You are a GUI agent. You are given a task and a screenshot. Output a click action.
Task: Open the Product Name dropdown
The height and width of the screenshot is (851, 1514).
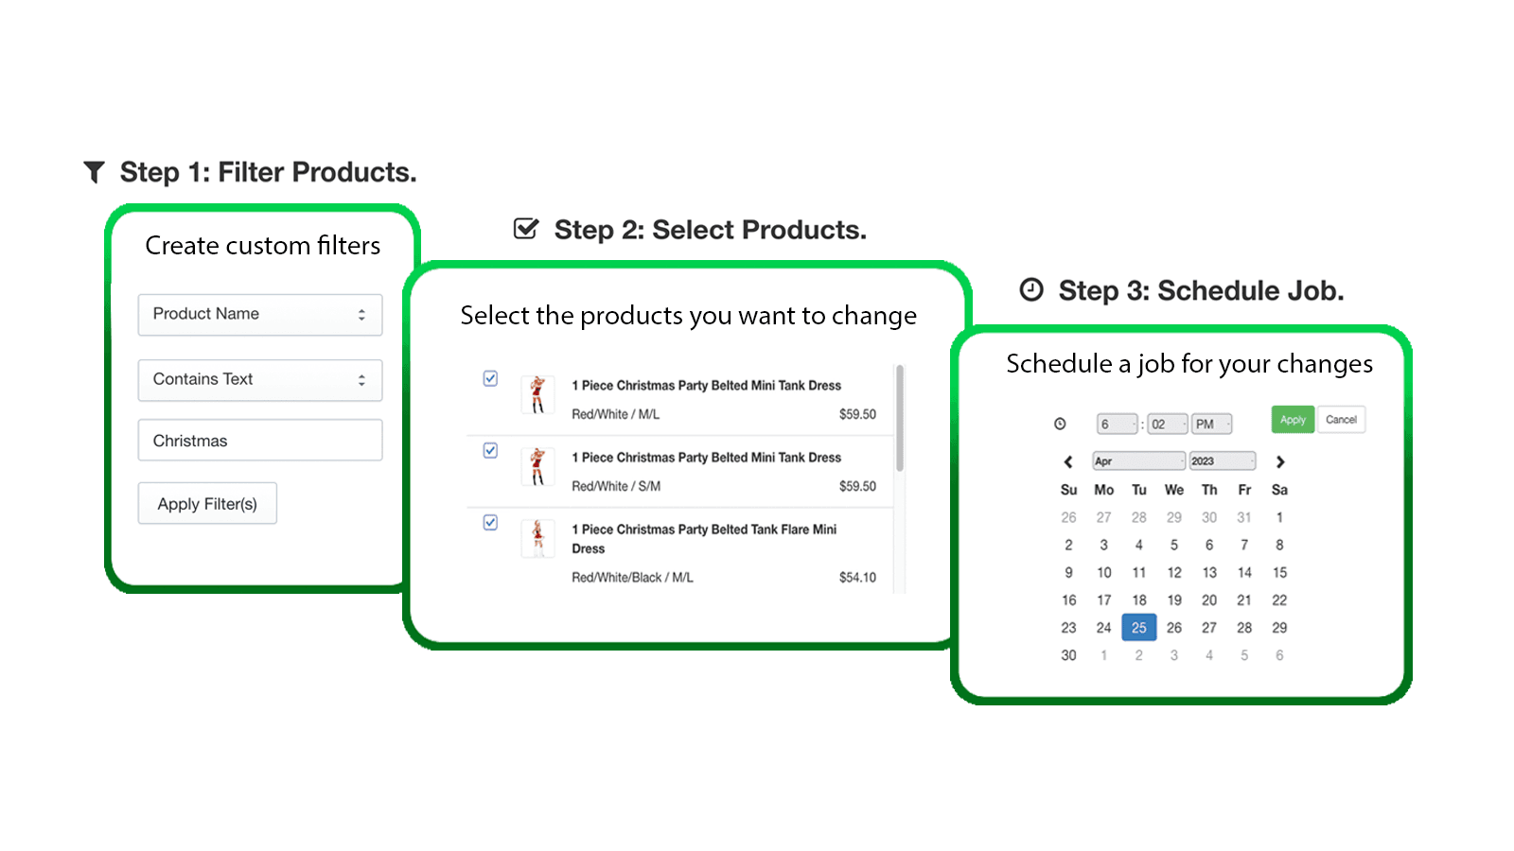click(260, 314)
